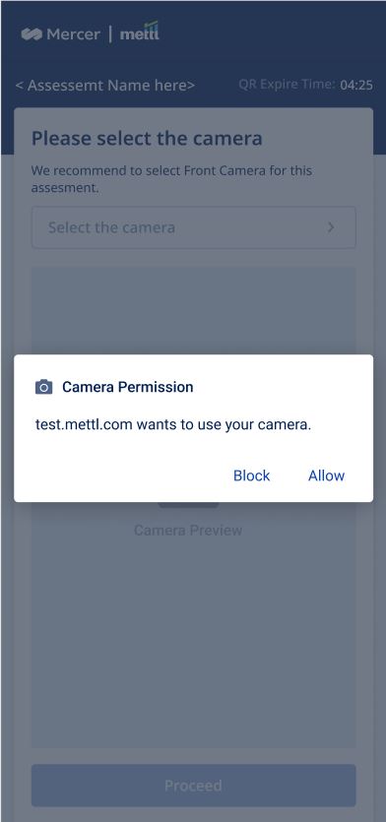Image resolution: width=386 pixels, height=822 pixels.
Task: Click the camera icon beside Camera Permission
Action: (x=43, y=388)
